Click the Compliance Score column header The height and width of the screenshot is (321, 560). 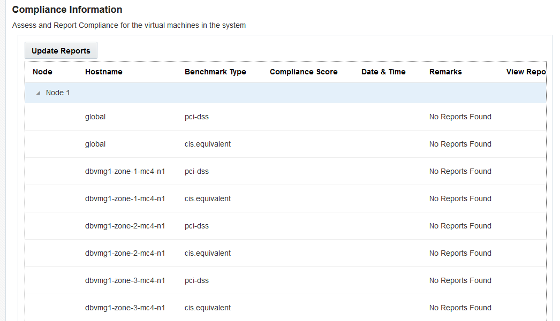click(304, 72)
